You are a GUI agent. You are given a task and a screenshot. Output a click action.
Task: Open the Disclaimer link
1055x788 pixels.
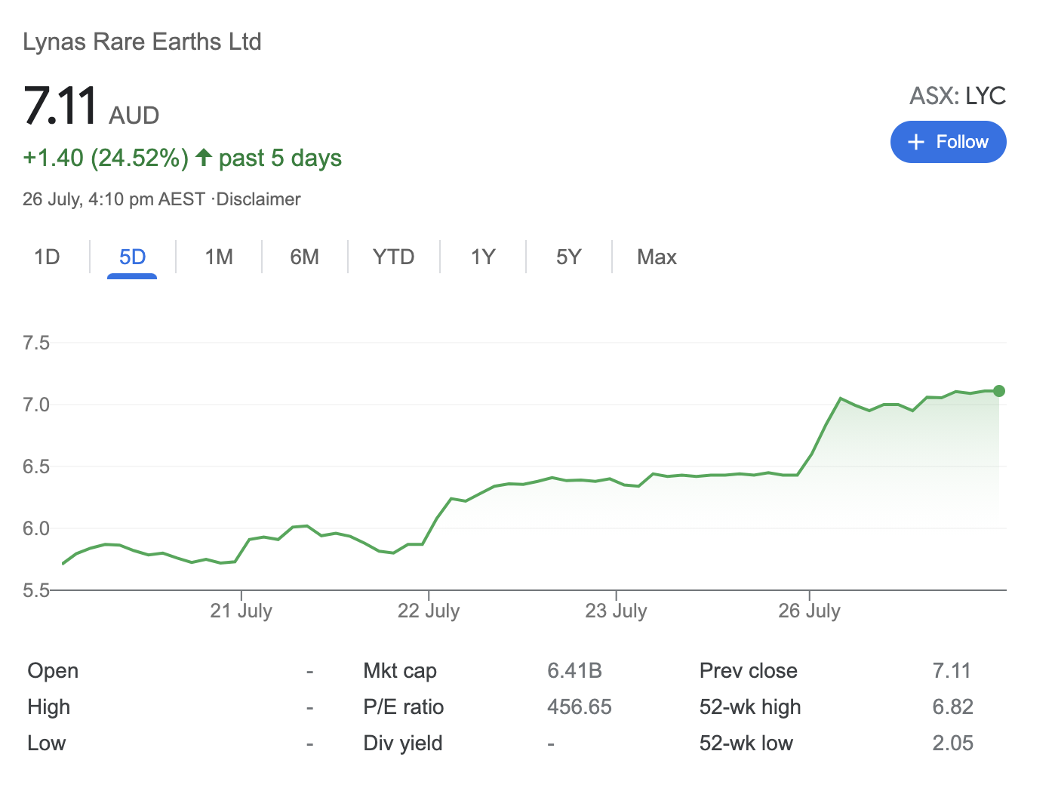(x=258, y=199)
